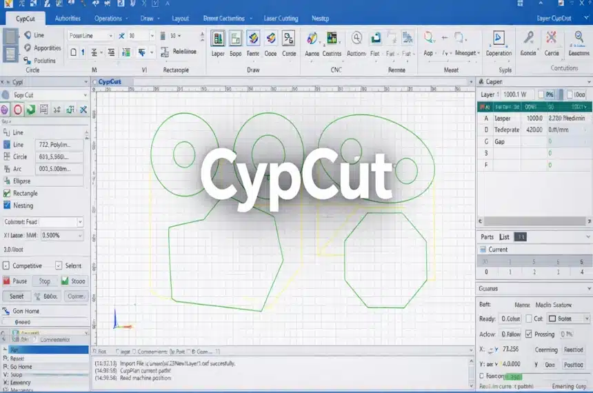This screenshot has width=593, height=393.
Task: Click the red circle icon in left panel
Action: [18, 110]
